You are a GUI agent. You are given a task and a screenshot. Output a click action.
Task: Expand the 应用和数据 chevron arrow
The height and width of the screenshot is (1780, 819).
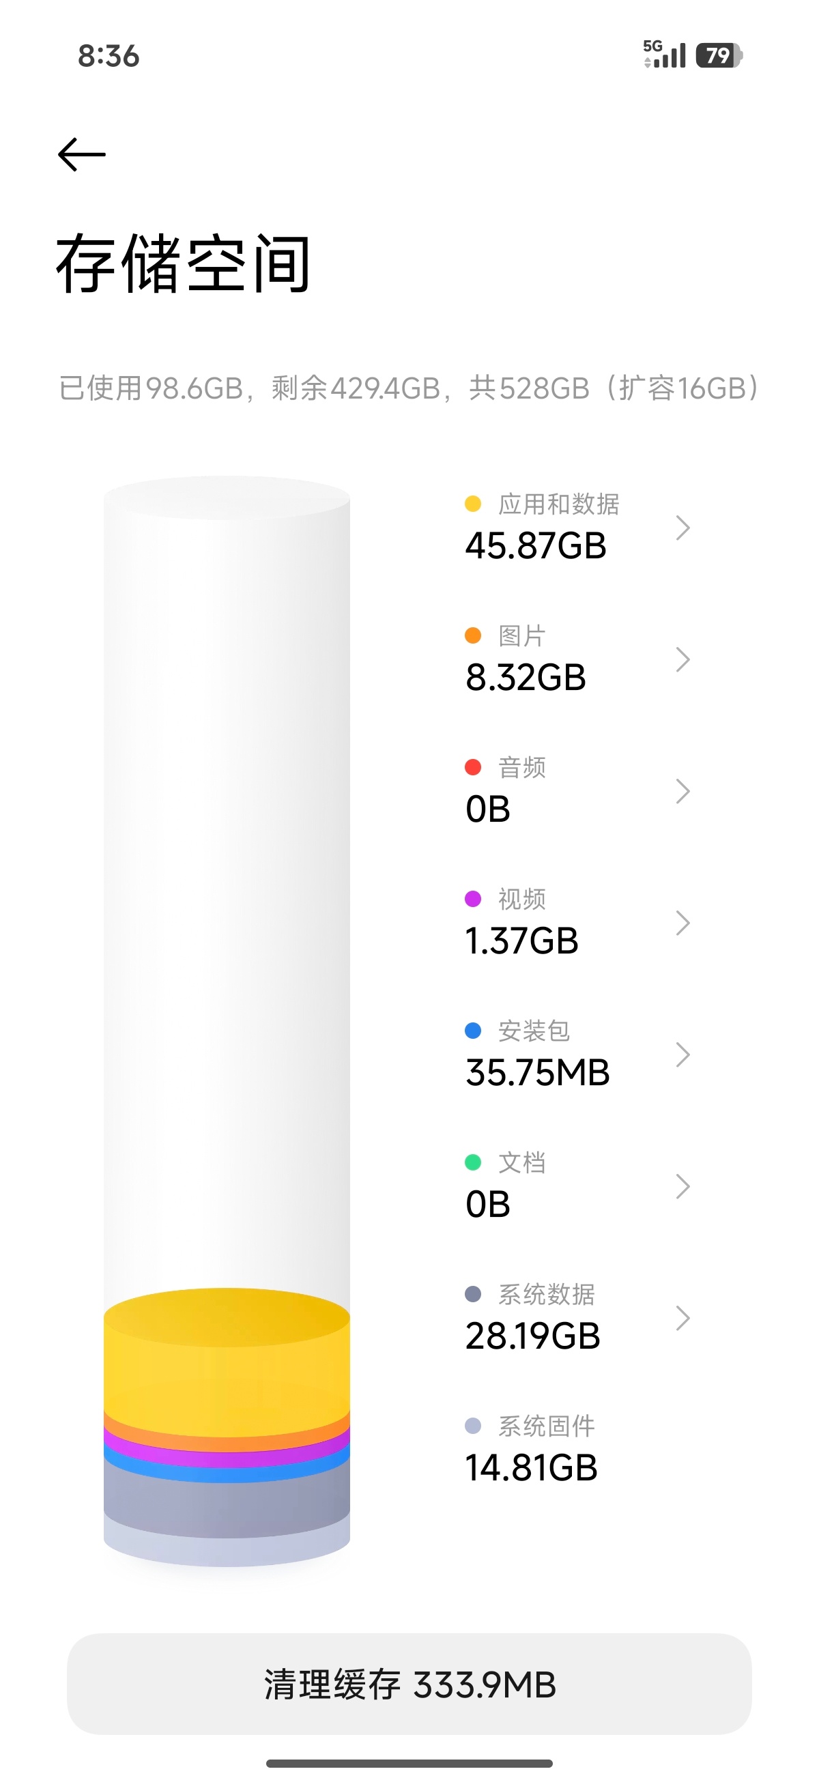(682, 528)
